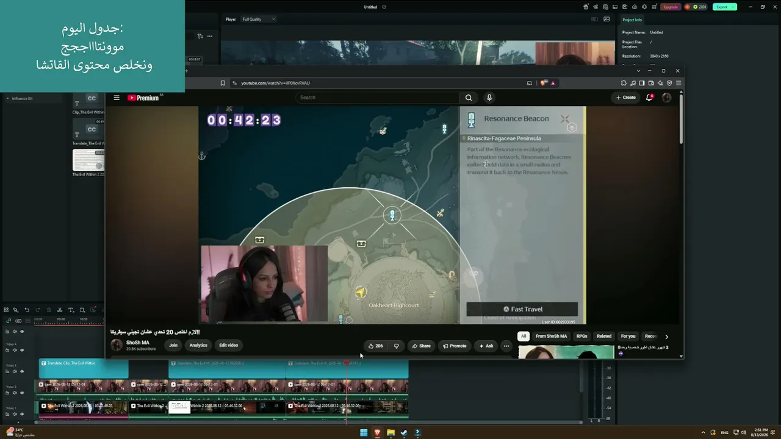Open the Brave main hamburger menu

point(678,83)
